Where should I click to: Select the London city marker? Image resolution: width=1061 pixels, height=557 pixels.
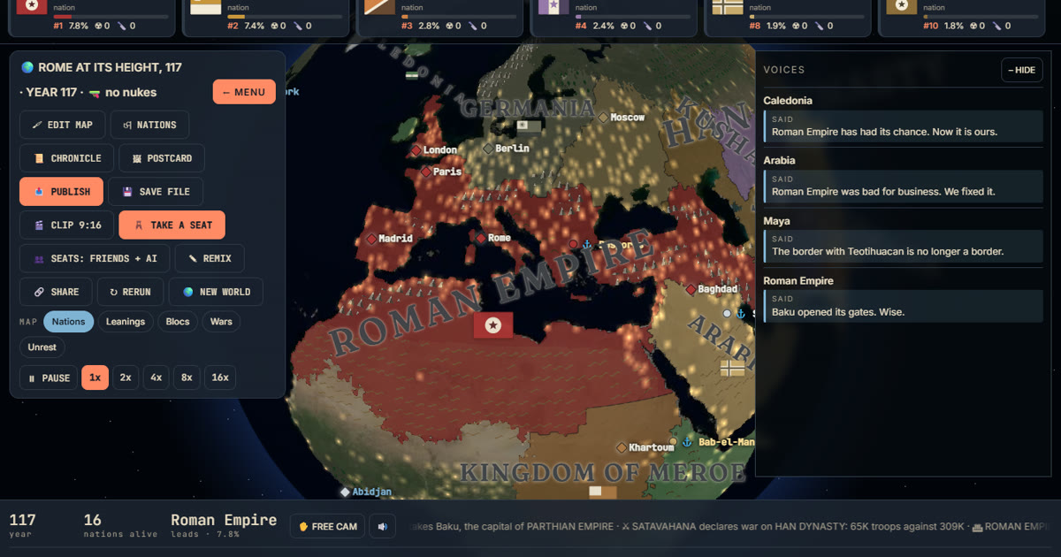416,150
